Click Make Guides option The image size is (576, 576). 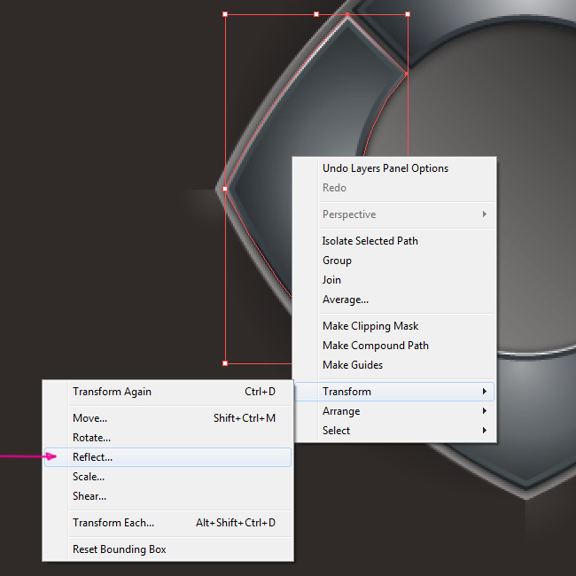353,365
